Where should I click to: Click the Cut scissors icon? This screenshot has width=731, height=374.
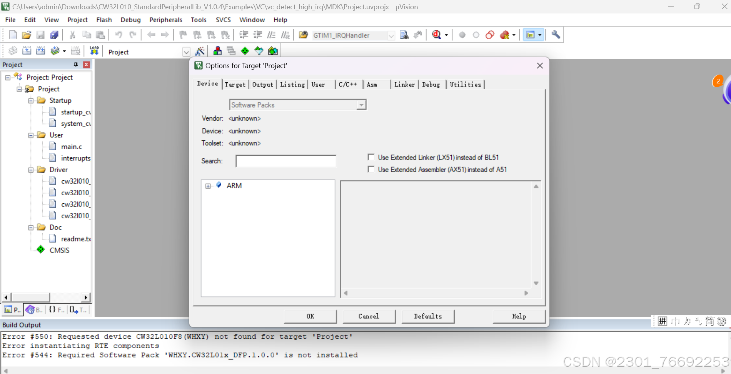tap(72, 35)
